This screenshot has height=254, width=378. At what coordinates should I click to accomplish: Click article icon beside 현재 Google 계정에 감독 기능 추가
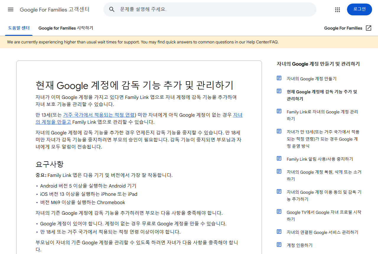[279, 91]
